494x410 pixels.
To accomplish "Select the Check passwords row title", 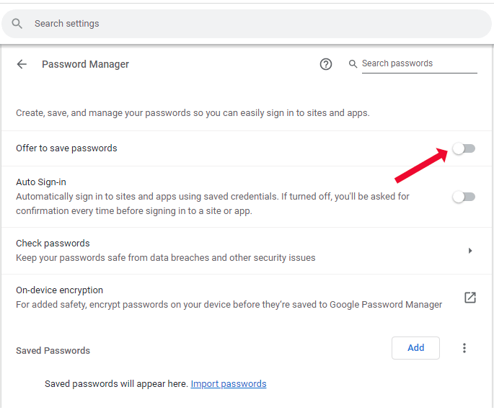I will [x=53, y=244].
